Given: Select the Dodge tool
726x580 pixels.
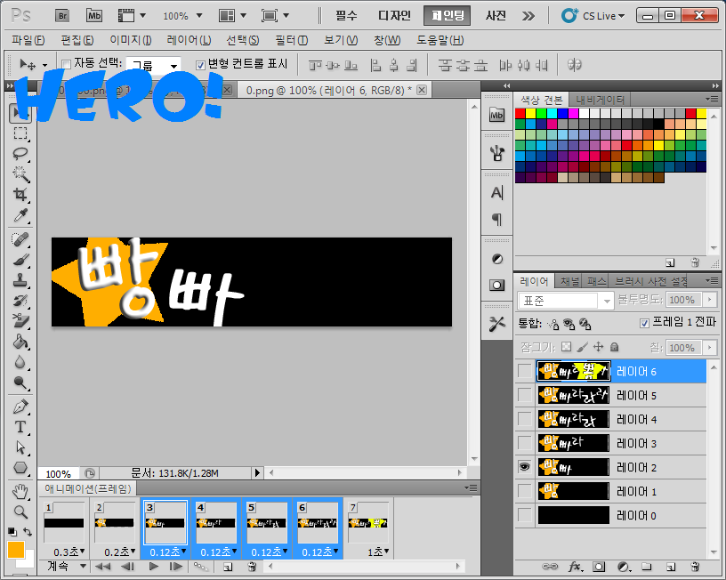Looking at the screenshot, I should [x=20, y=383].
